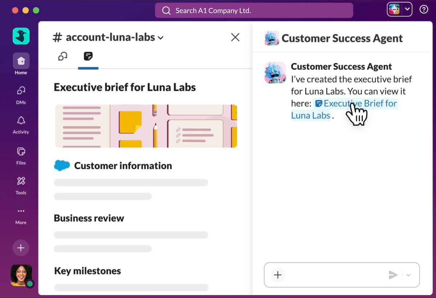436x298 pixels.
Task: Click the green fullscreen window button
Action: pyautogui.click(x=36, y=10)
